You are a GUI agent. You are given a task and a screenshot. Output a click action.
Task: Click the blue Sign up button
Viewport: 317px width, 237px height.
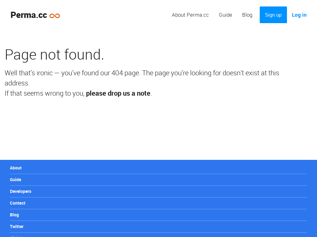click(x=273, y=15)
